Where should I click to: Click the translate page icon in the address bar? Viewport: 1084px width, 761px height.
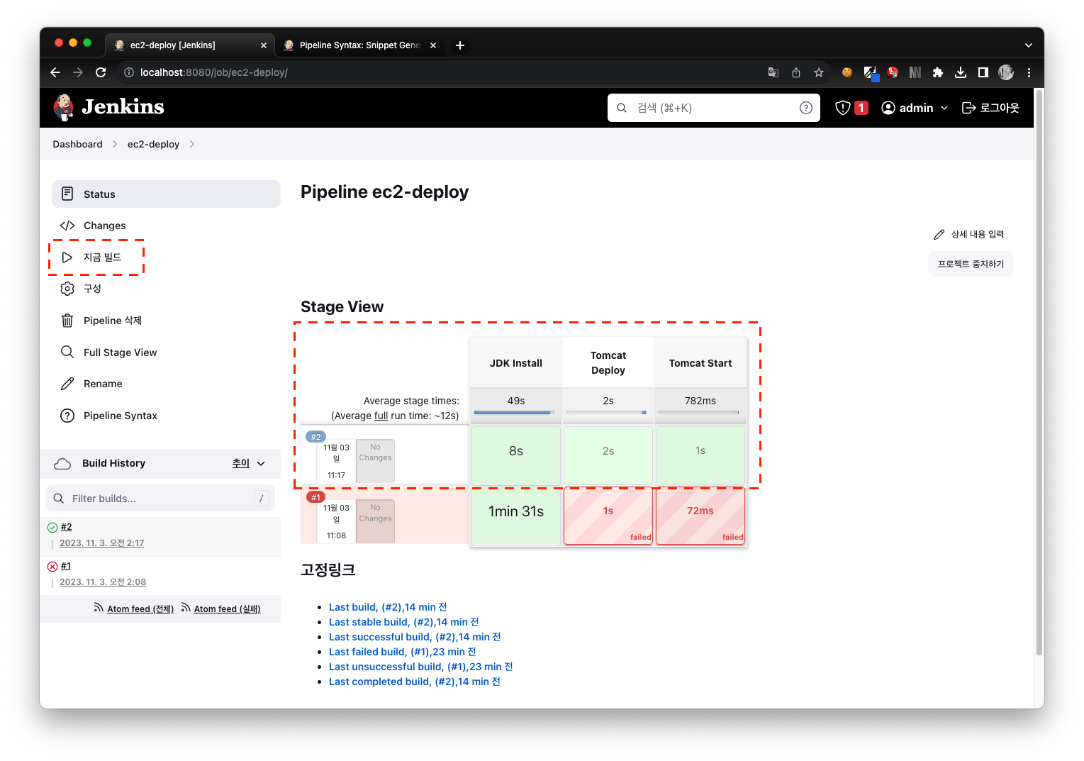coord(773,72)
